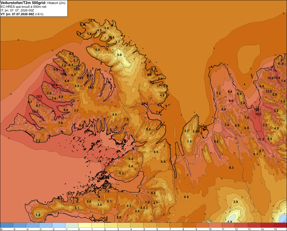Click the 11.2 temperature value on the map
The image size is (287, 231).
tap(261, 139)
